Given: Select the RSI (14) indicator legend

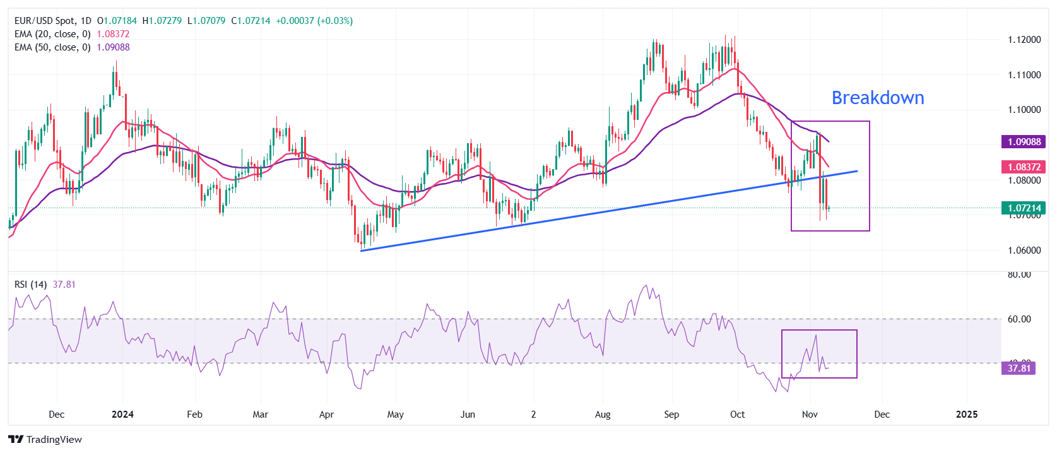Looking at the screenshot, I should click(30, 285).
